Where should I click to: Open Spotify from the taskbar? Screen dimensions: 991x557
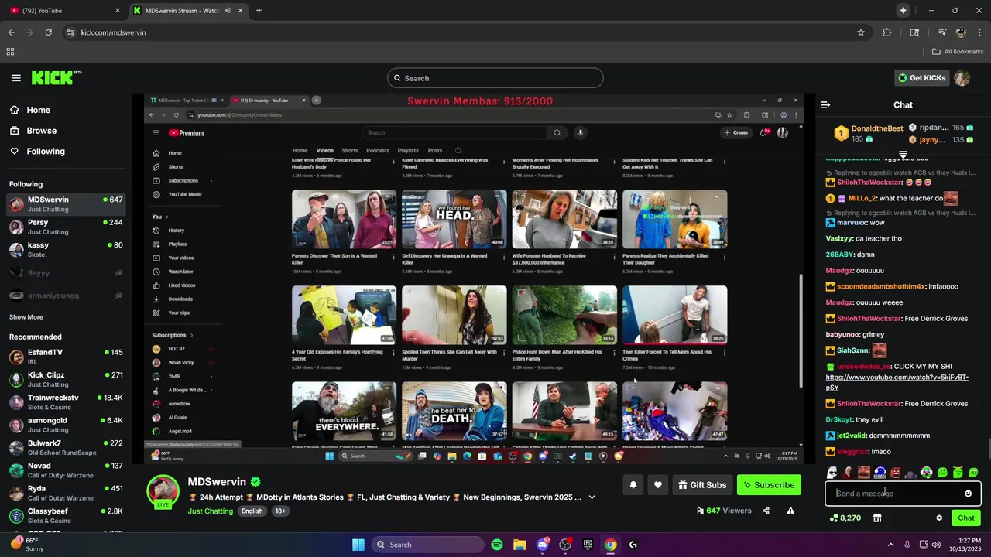pos(497,545)
